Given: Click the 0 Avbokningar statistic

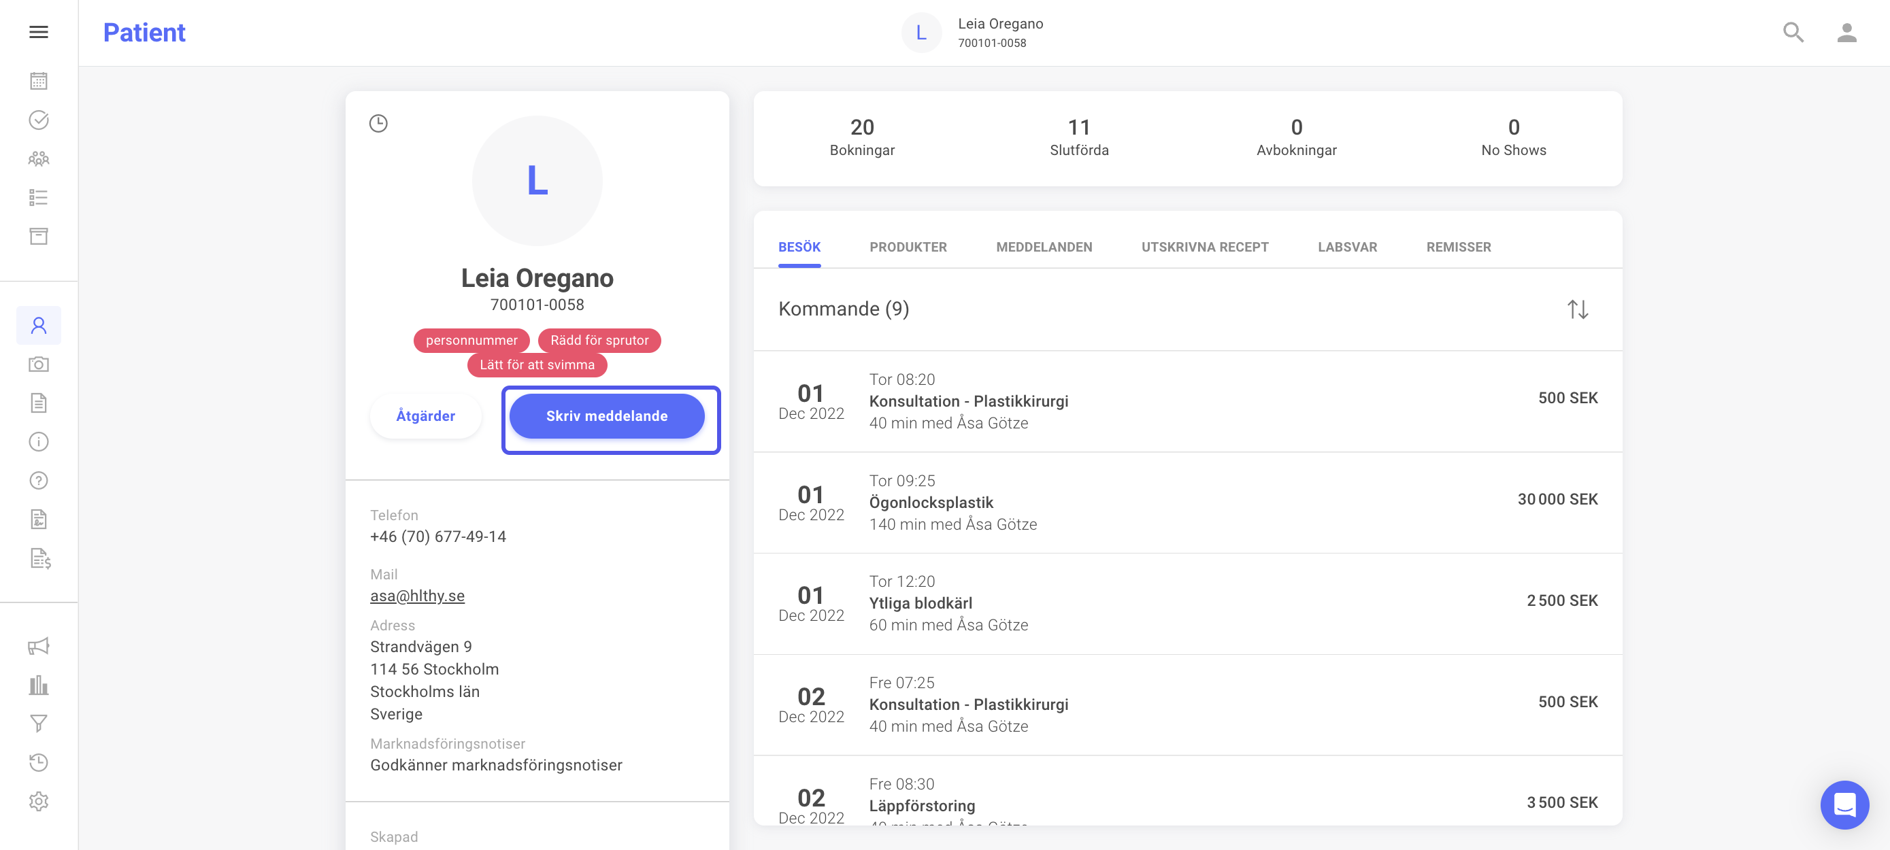Looking at the screenshot, I should coord(1297,137).
